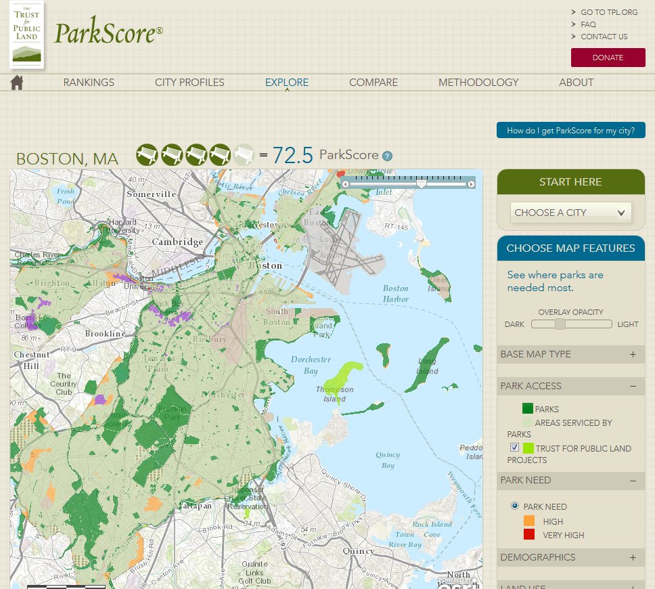Click the map zoom slider handle
Image resolution: width=655 pixels, height=589 pixels.
tap(422, 183)
